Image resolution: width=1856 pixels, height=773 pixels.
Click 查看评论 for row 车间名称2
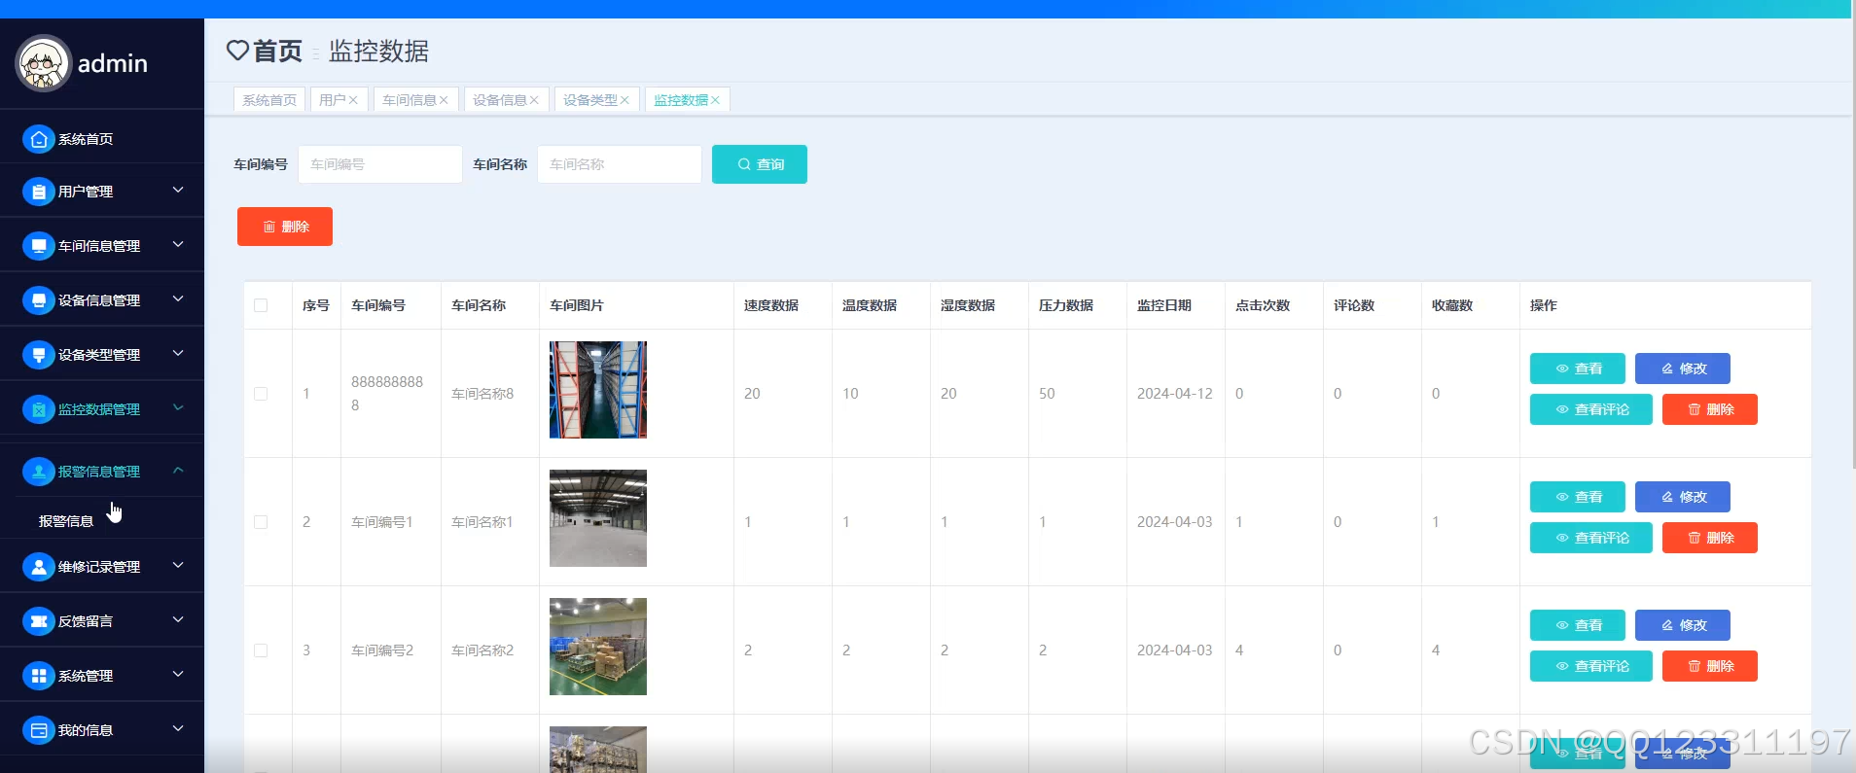coord(1591,666)
